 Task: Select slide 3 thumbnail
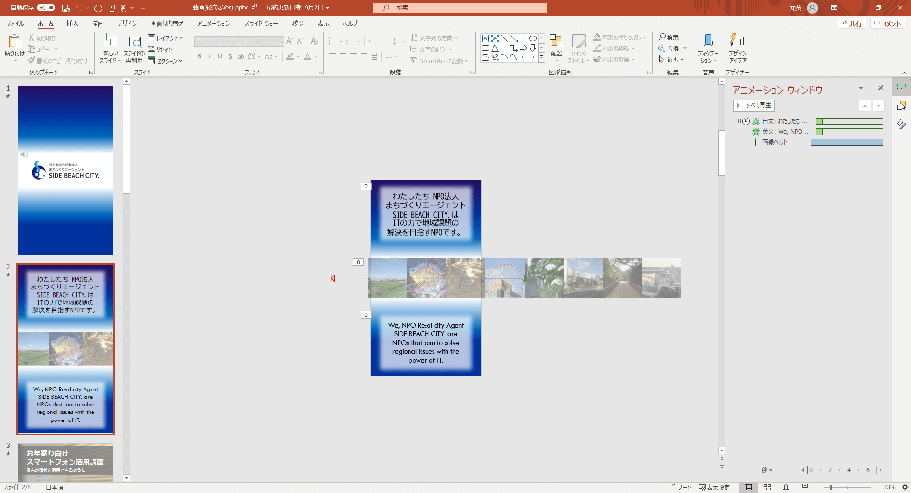(x=65, y=463)
